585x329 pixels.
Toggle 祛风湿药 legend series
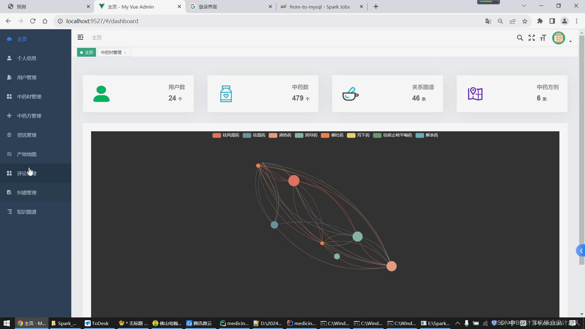click(x=226, y=135)
